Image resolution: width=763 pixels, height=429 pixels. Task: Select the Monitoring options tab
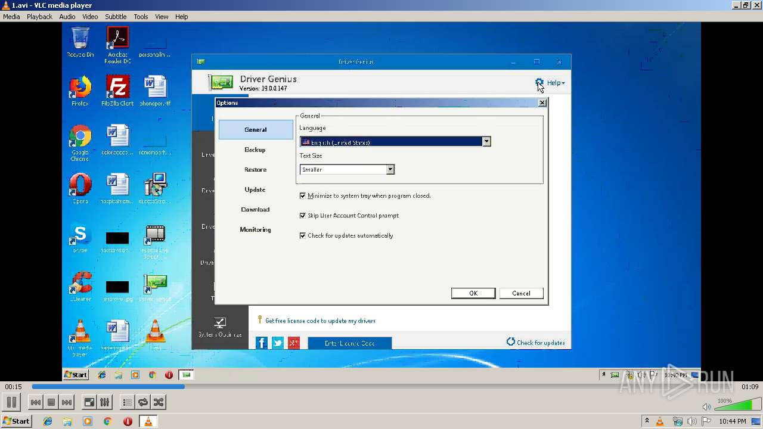coord(255,229)
